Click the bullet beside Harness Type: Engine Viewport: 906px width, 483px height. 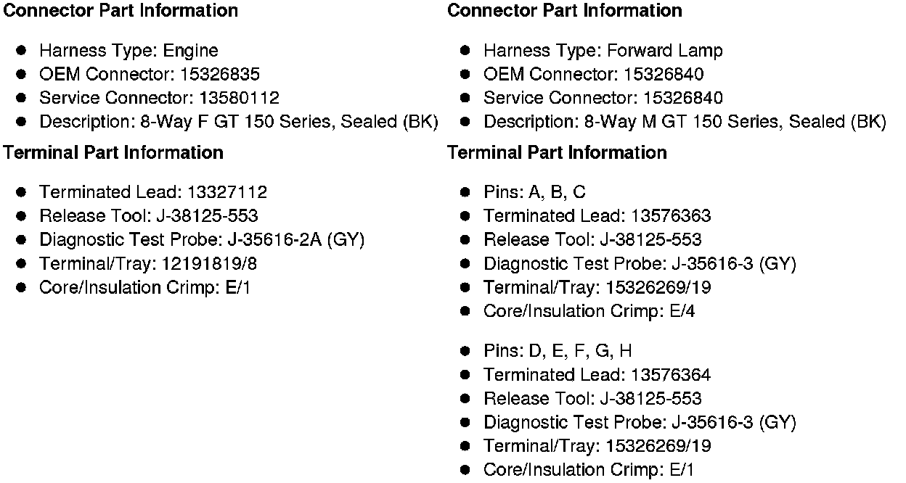[22, 51]
